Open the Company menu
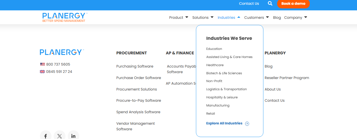The height and width of the screenshot is (139, 357). [293, 17]
